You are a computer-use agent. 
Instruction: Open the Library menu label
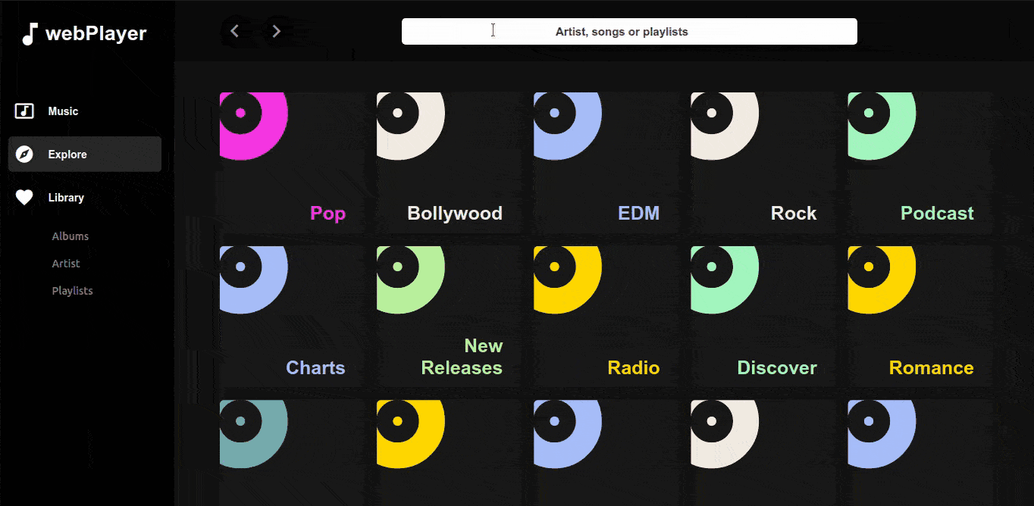coord(66,198)
